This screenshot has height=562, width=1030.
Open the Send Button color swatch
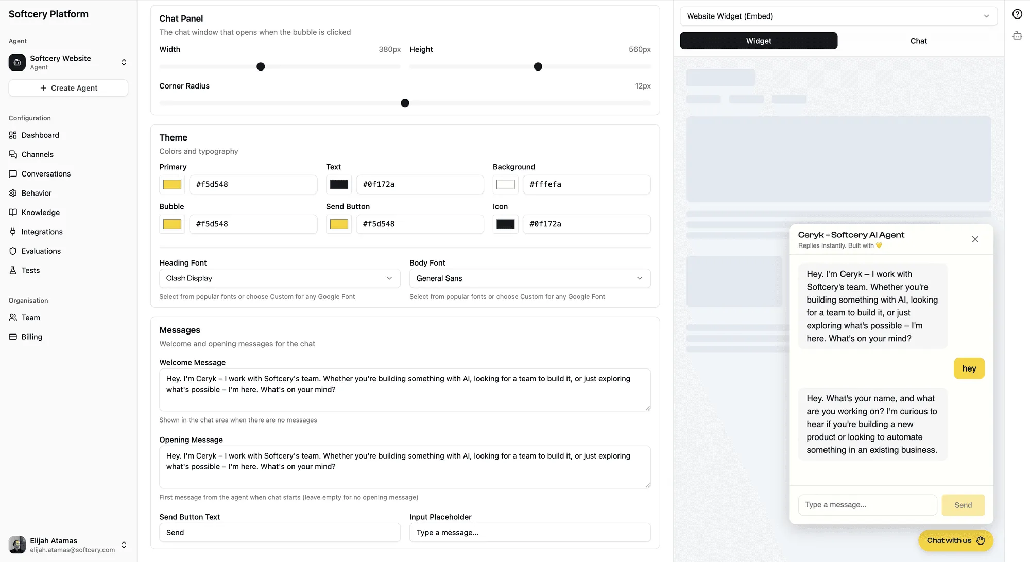coord(339,224)
